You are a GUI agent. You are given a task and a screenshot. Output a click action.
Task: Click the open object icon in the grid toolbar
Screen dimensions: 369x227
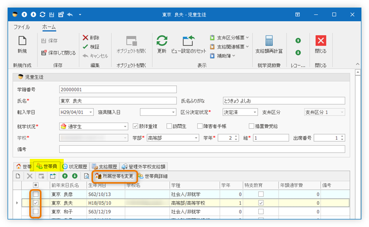click(x=41, y=176)
